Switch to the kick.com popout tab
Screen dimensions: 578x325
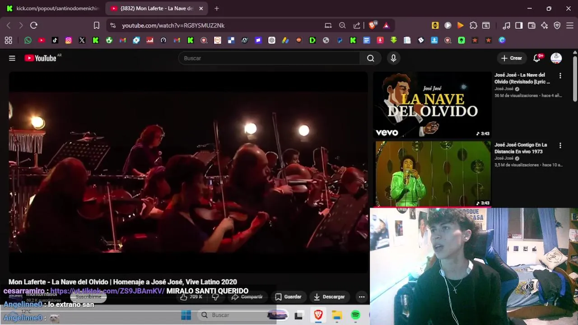pyautogui.click(x=53, y=9)
